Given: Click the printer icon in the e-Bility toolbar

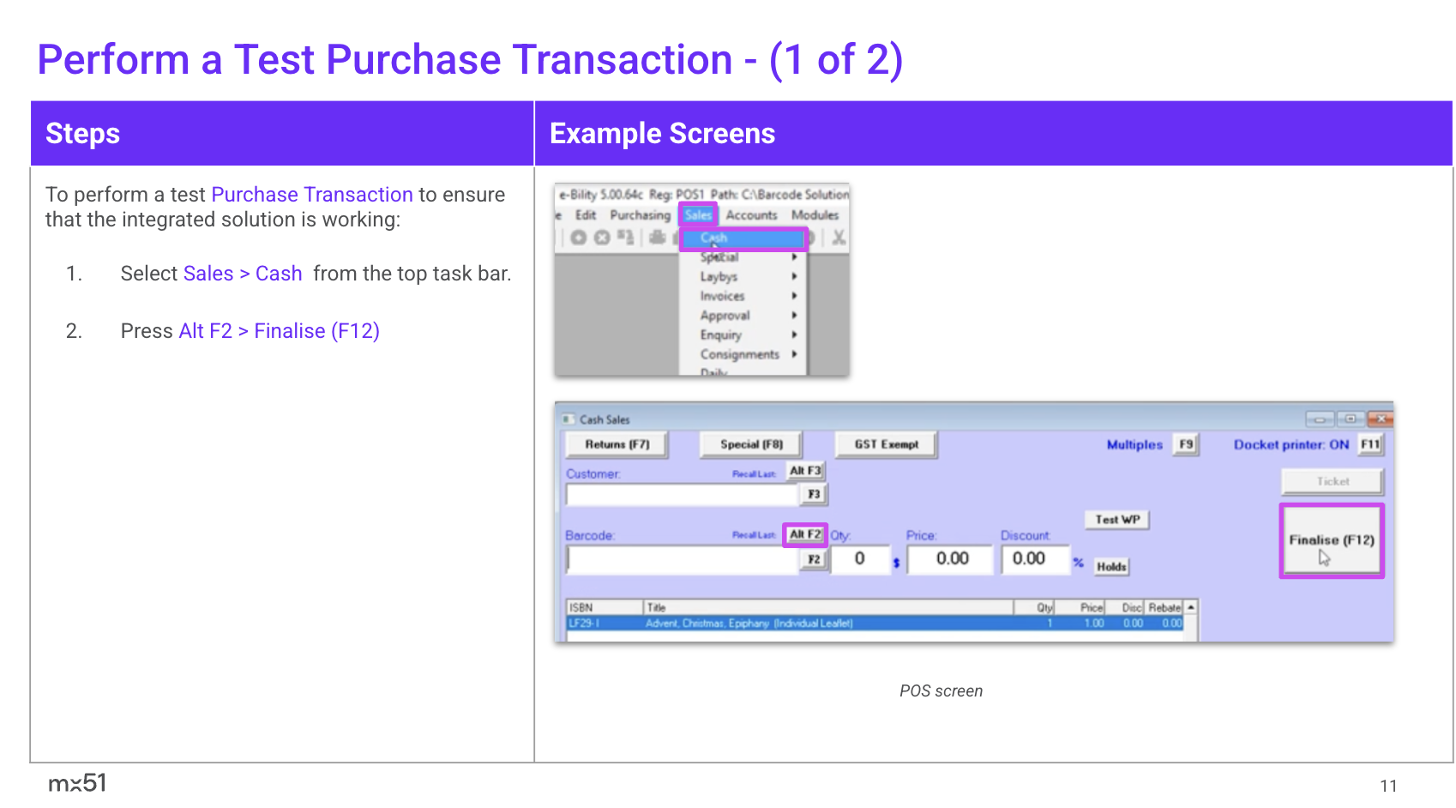Looking at the screenshot, I should tap(657, 238).
